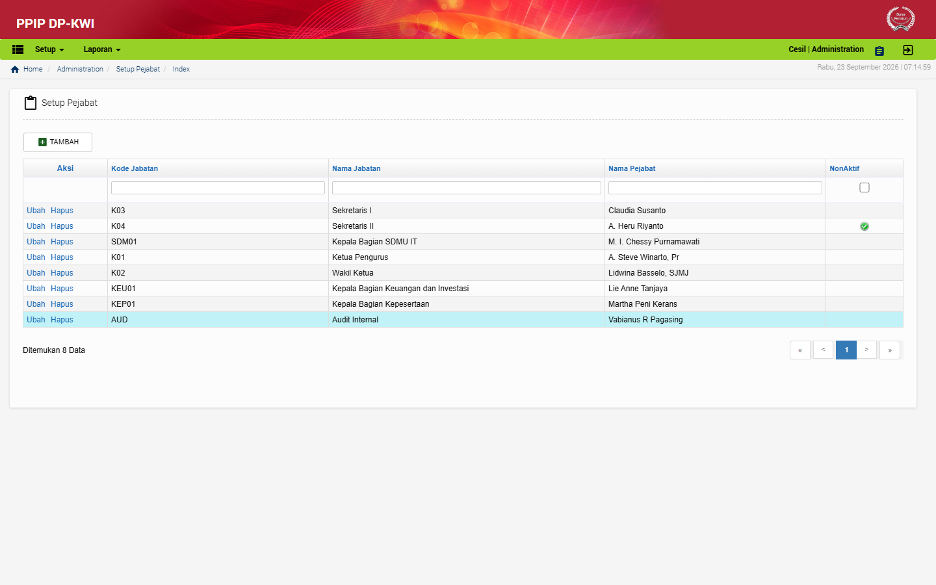This screenshot has width=936, height=585.
Task: Click the clipboard icon beside Cesil Administration
Action: (x=879, y=51)
